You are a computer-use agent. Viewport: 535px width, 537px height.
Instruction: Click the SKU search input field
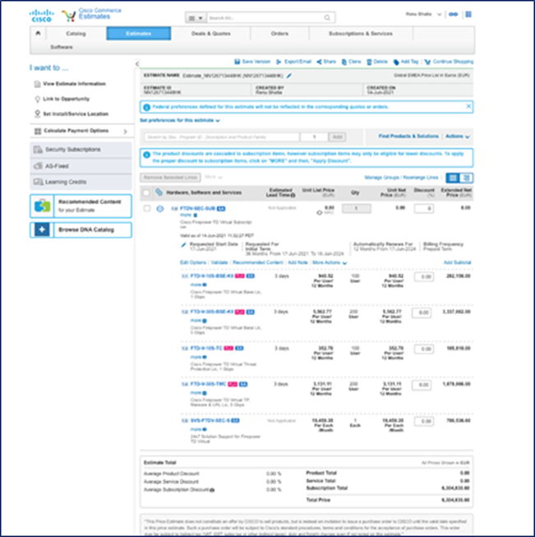pyautogui.click(x=221, y=137)
